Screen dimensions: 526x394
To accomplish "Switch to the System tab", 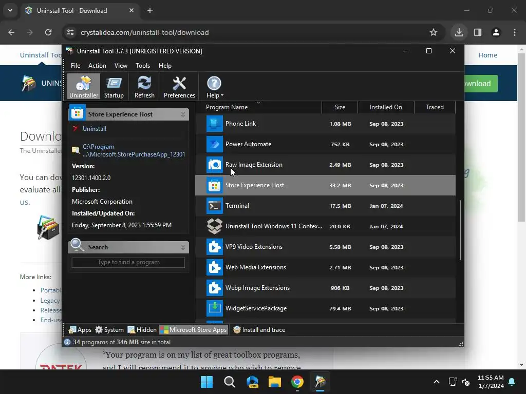I will (109, 330).
